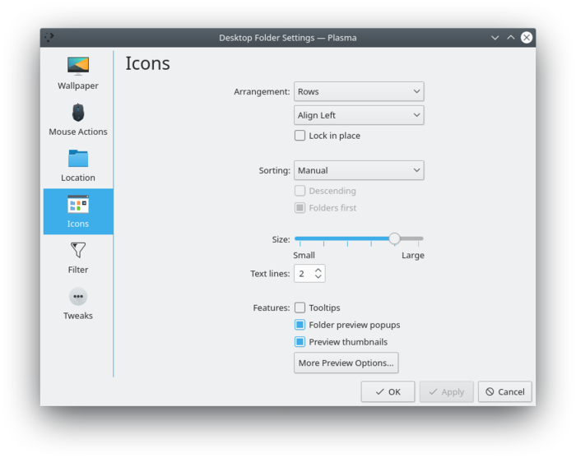Increase Text lines with up arrow
This screenshot has height=458, width=576.
319,270
